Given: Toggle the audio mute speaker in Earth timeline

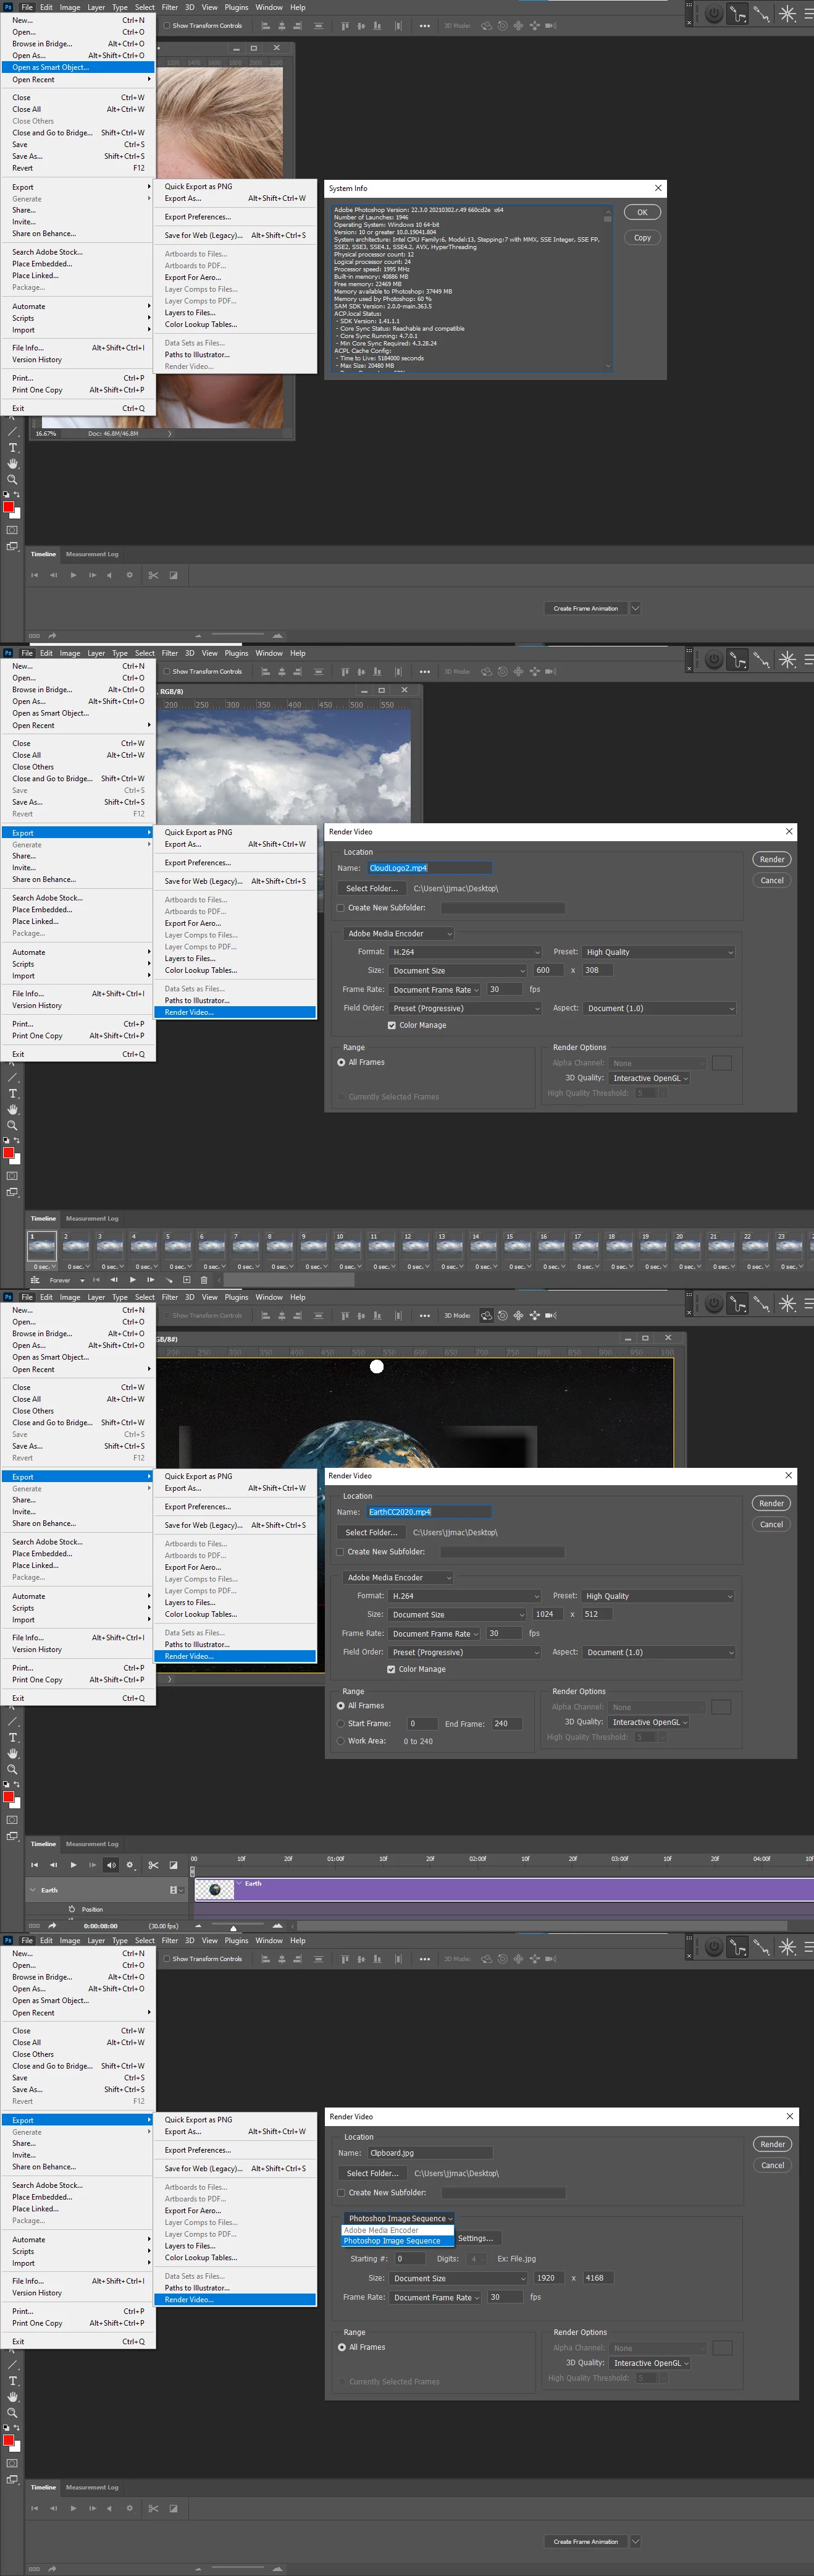Looking at the screenshot, I should [x=111, y=1864].
